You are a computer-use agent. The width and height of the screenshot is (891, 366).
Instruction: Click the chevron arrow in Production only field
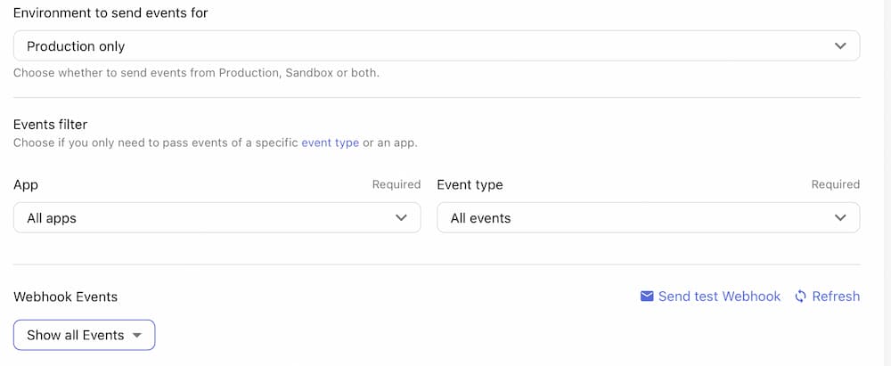pyautogui.click(x=840, y=46)
